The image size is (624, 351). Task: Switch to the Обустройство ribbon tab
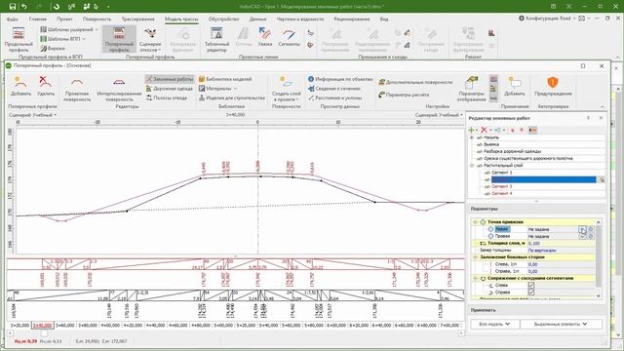(x=223, y=19)
